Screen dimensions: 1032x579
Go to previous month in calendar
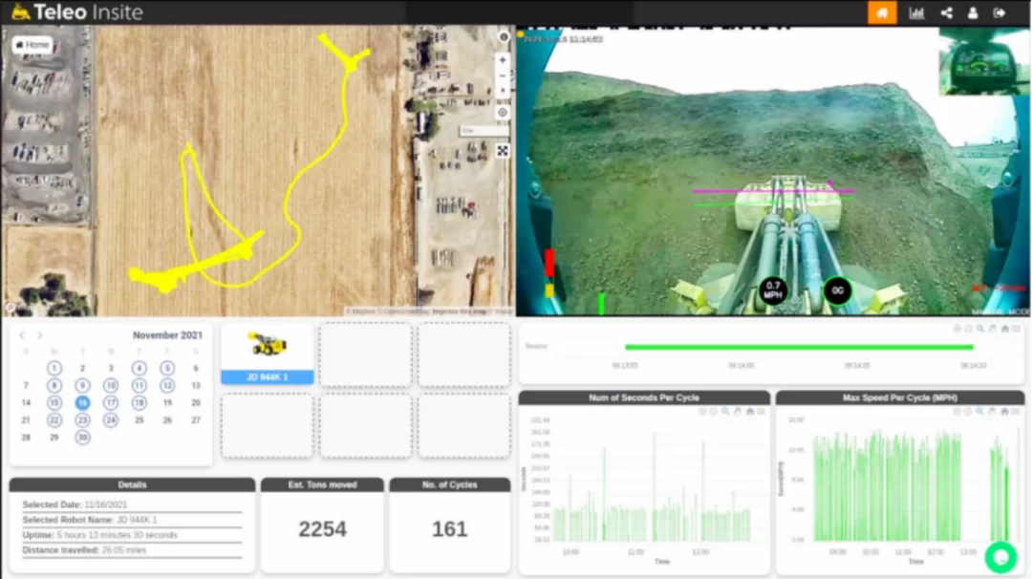click(23, 335)
